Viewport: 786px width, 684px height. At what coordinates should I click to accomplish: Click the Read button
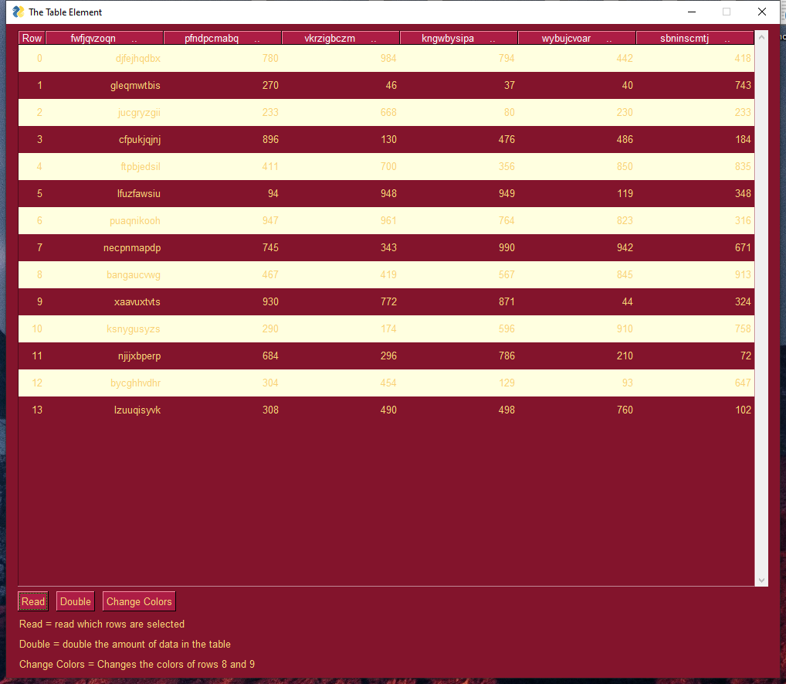tap(33, 601)
